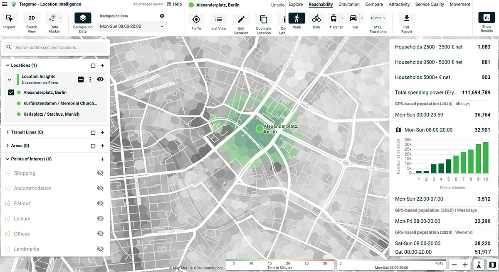
Task: Toggle Location Insights partial-selection checkbox
Action: pos(81,79)
